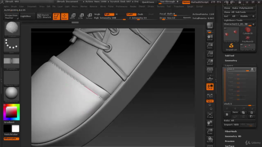Open the Document menu
Screen dimensions: 262x147
pos(32,7)
